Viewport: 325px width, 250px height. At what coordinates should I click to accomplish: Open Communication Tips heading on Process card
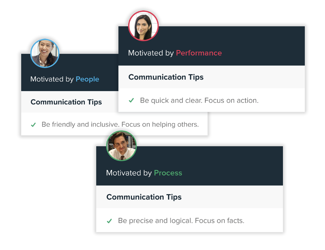144,197
